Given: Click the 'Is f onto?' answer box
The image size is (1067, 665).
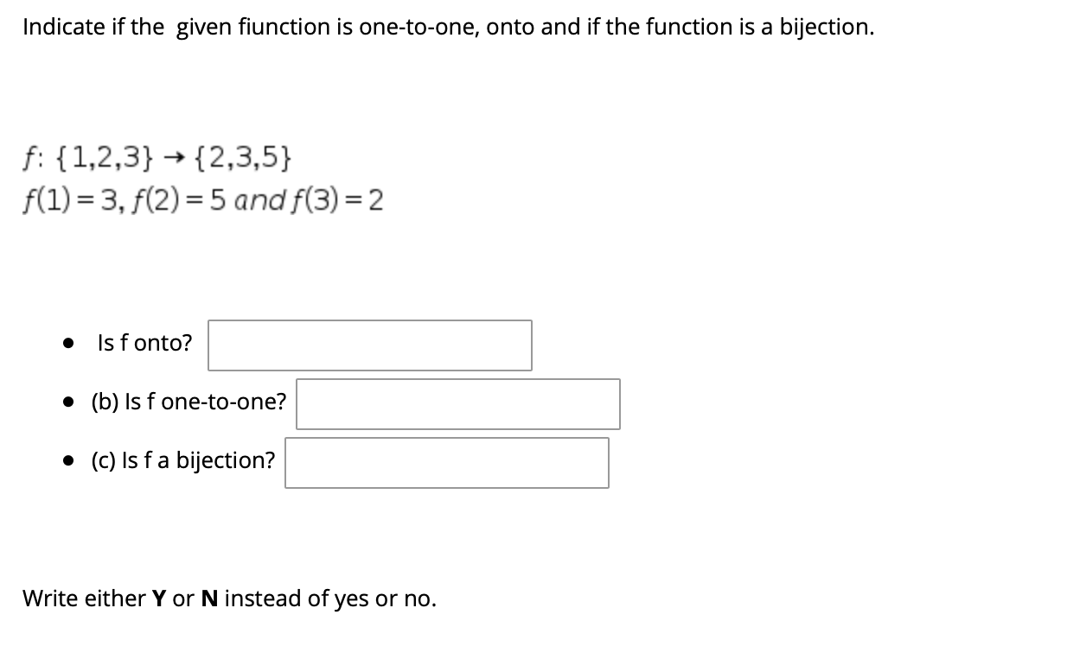Looking at the screenshot, I should pyautogui.click(x=369, y=345).
